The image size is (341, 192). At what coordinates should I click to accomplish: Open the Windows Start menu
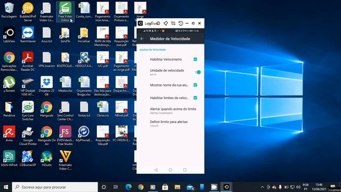6,187
